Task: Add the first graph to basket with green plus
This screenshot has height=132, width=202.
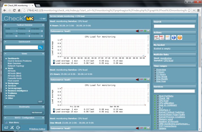Action: coord(145,31)
